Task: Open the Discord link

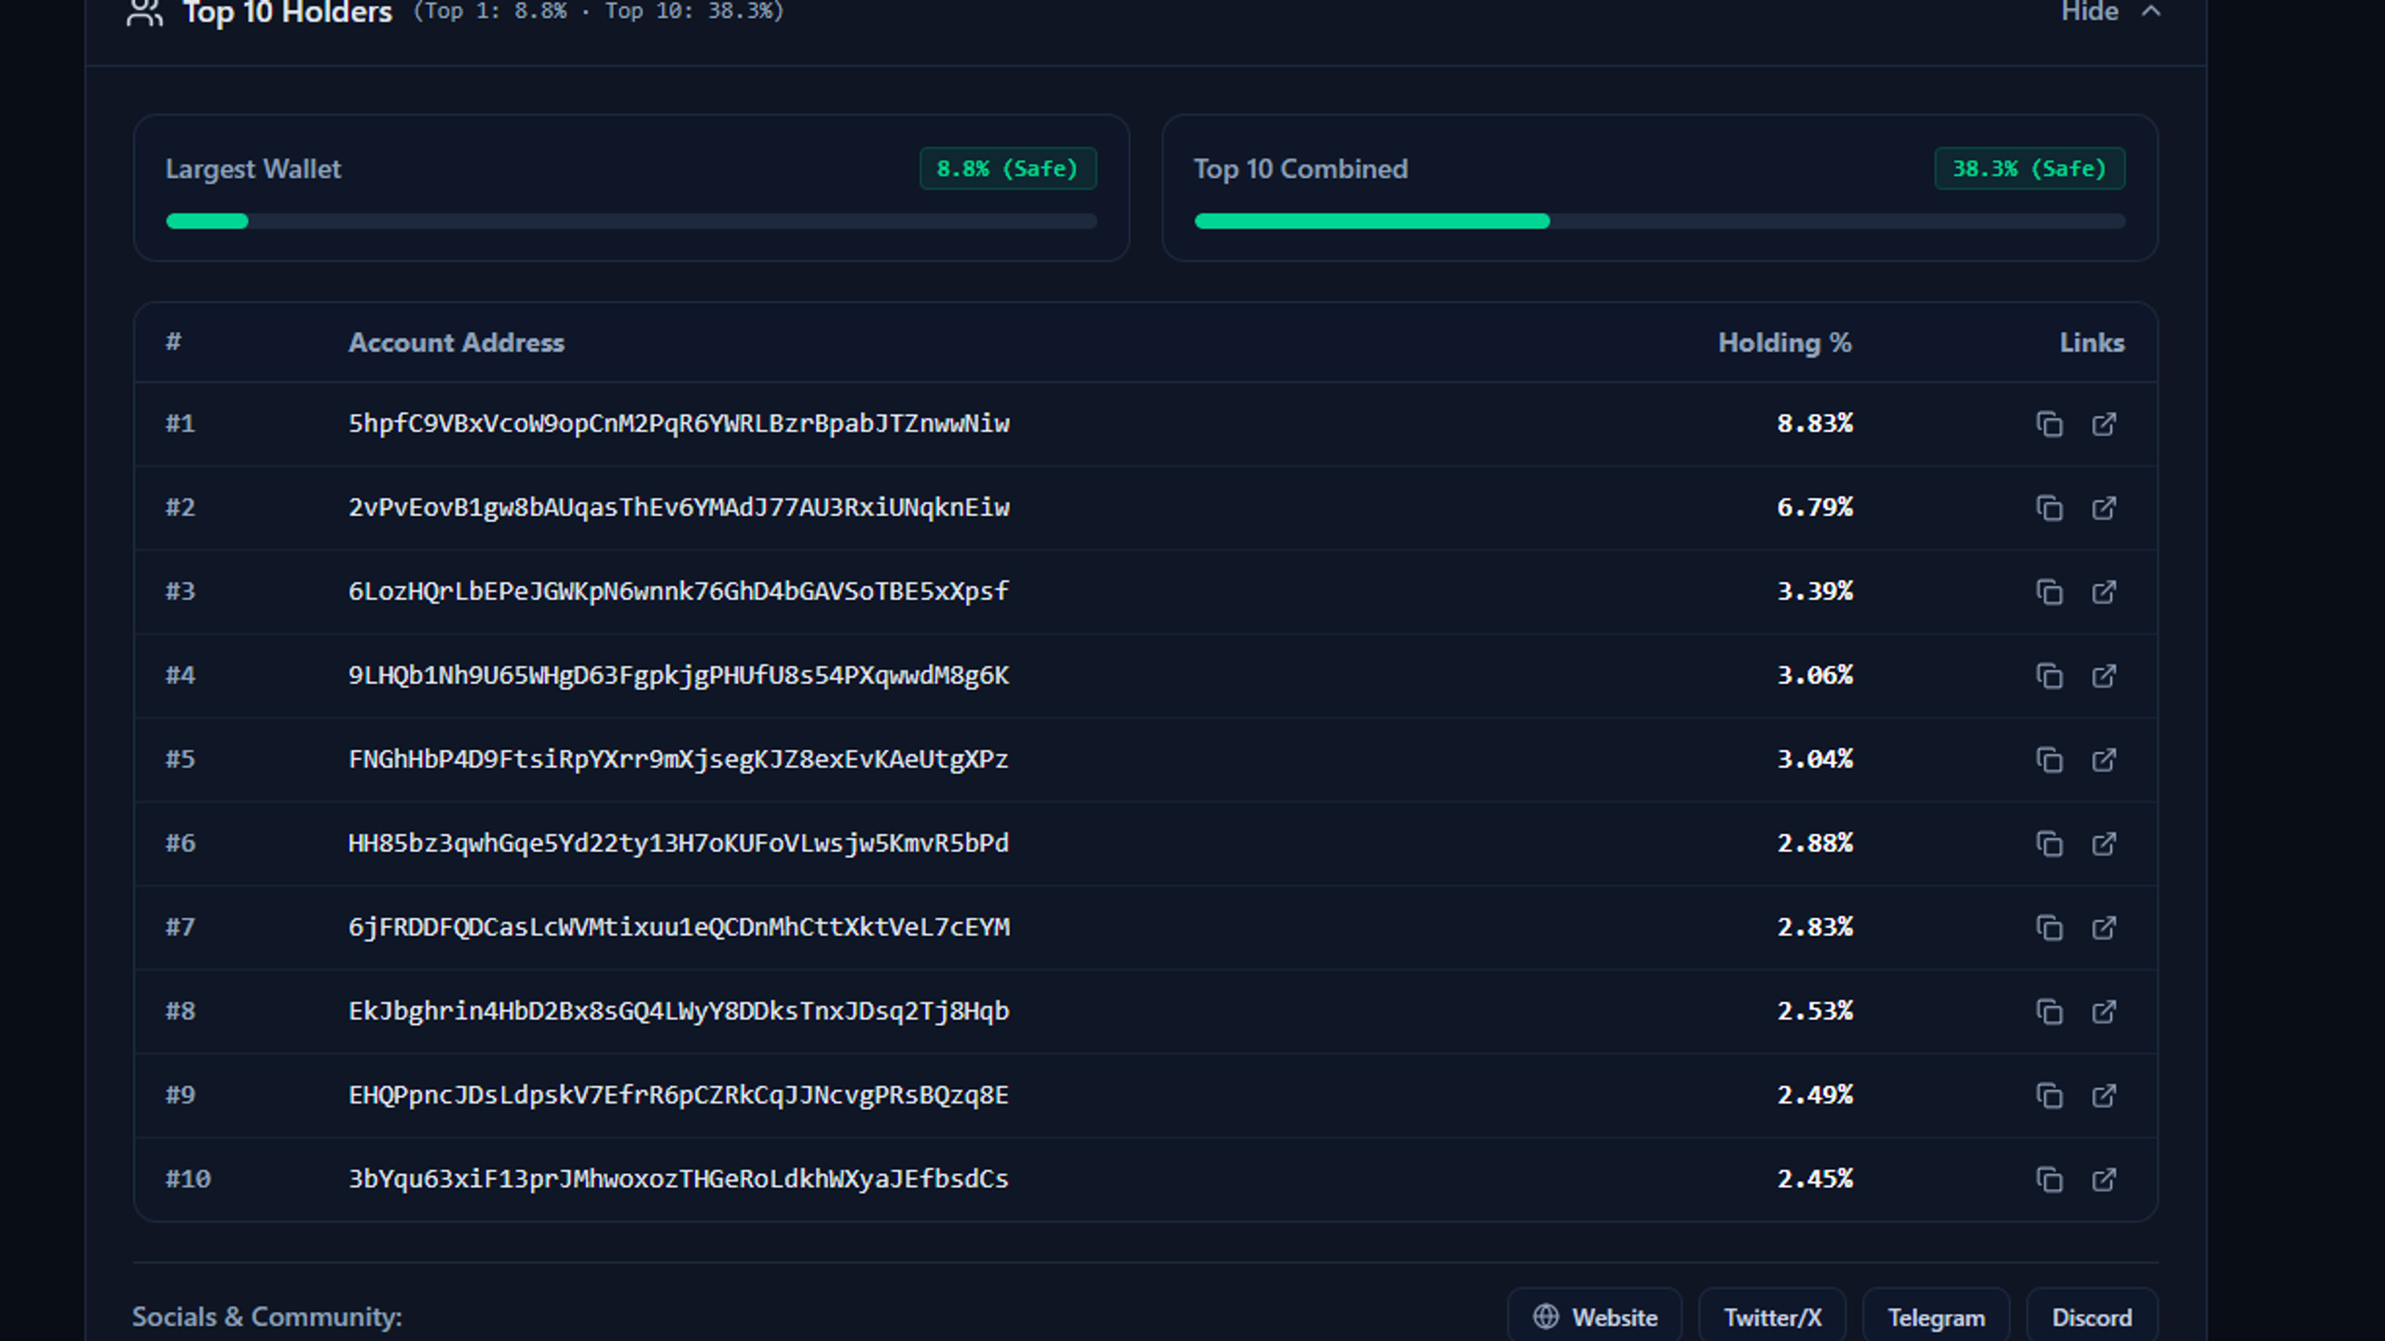Action: pyautogui.click(x=2092, y=1317)
